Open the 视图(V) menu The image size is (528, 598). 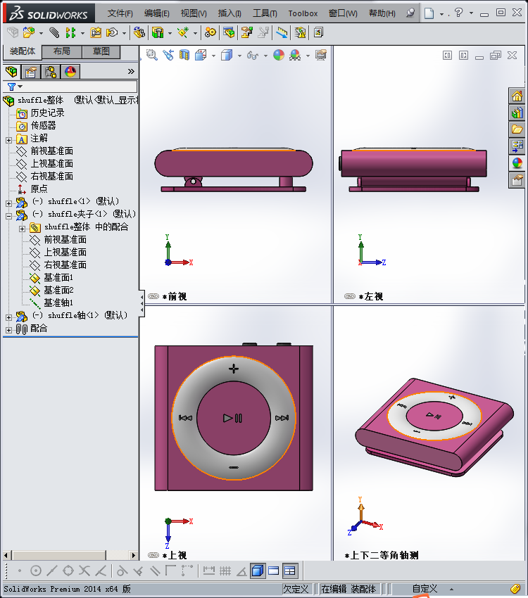pos(194,13)
